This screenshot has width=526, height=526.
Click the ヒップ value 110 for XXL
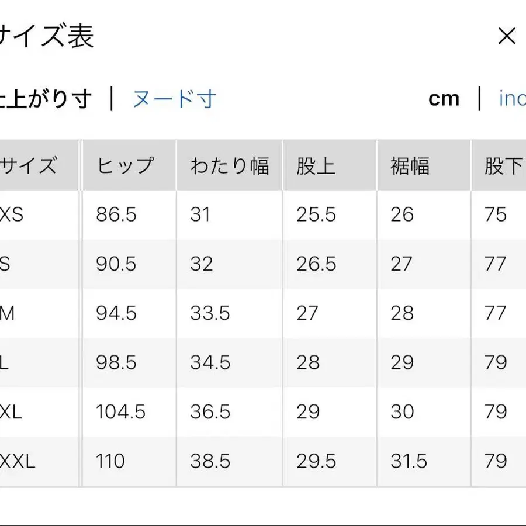pos(109,461)
